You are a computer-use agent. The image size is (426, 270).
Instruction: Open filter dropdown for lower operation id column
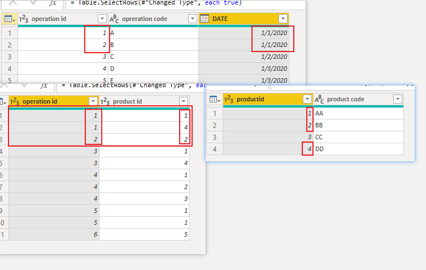pos(93,101)
